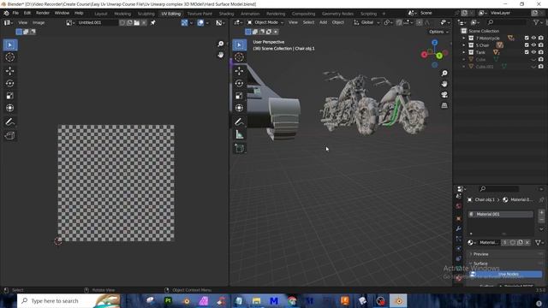Open the Object Mode dropdown
This screenshot has height=308, width=548.
[x=266, y=23]
